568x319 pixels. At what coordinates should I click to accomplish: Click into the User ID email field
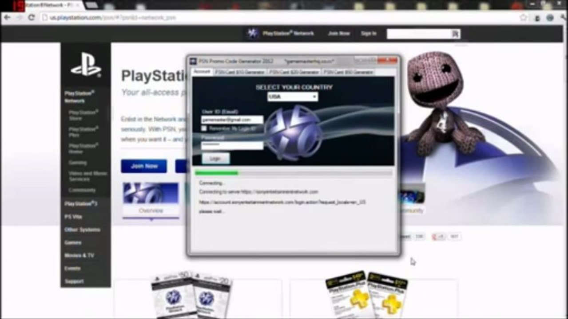pos(232,120)
